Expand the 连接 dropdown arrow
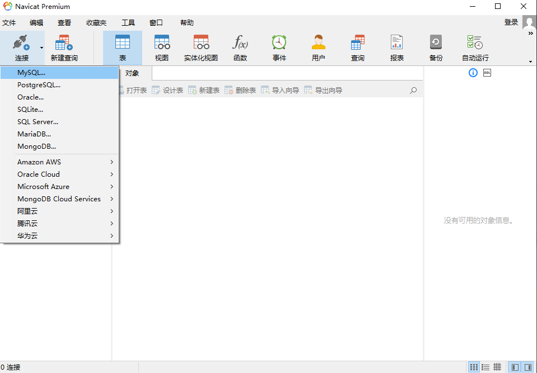The height and width of the screenshot is (373, 537). point(41,48)
